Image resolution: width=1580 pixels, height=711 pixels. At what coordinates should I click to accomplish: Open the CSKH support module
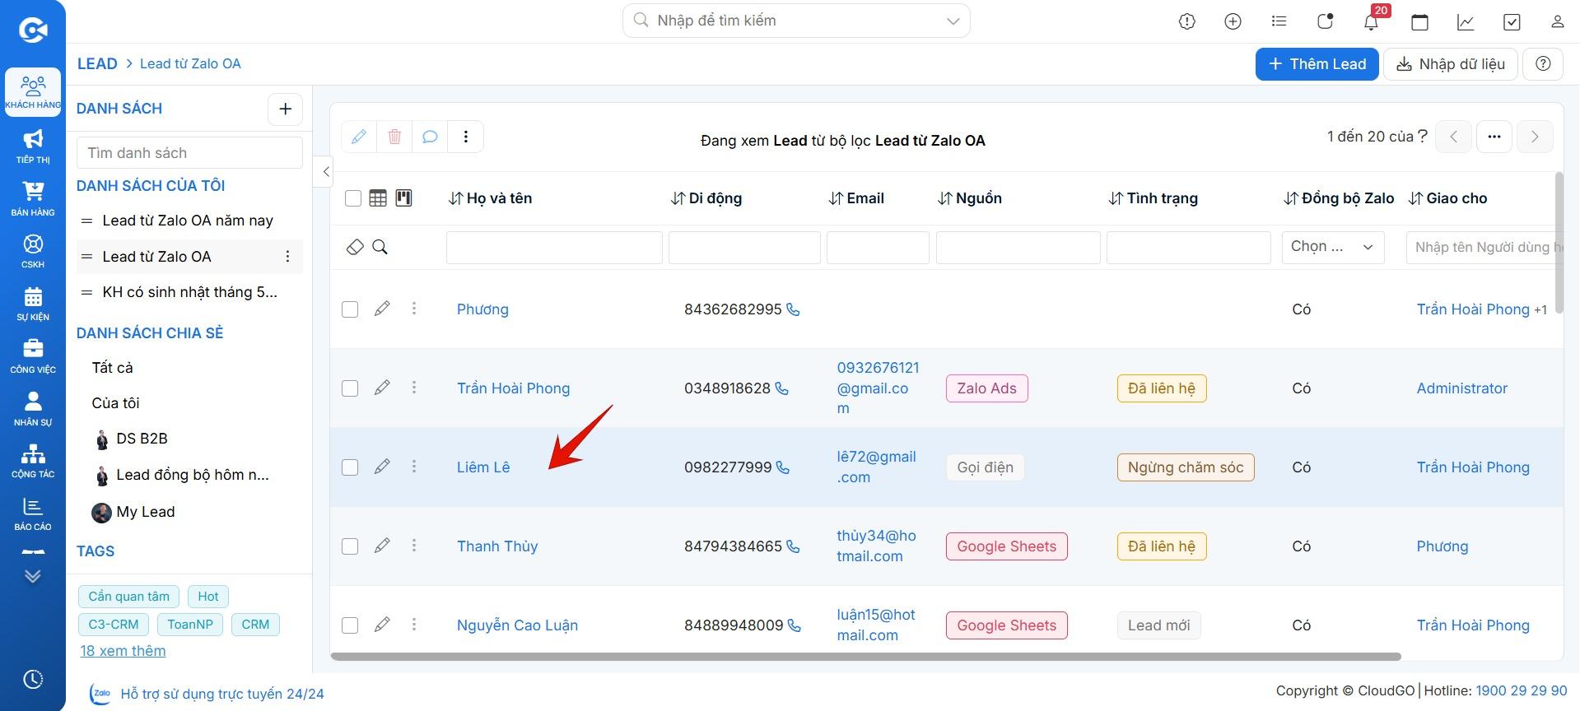33,251
